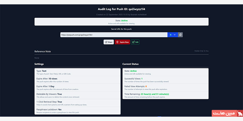Select the Expire After 1 Day row
The height and width of the screenshot is (121, 243).
77,87
